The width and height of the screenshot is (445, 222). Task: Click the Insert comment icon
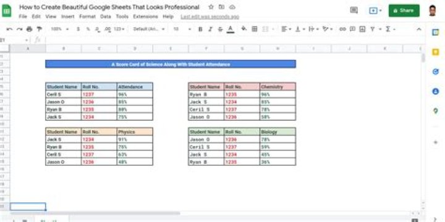pos(352,29)
